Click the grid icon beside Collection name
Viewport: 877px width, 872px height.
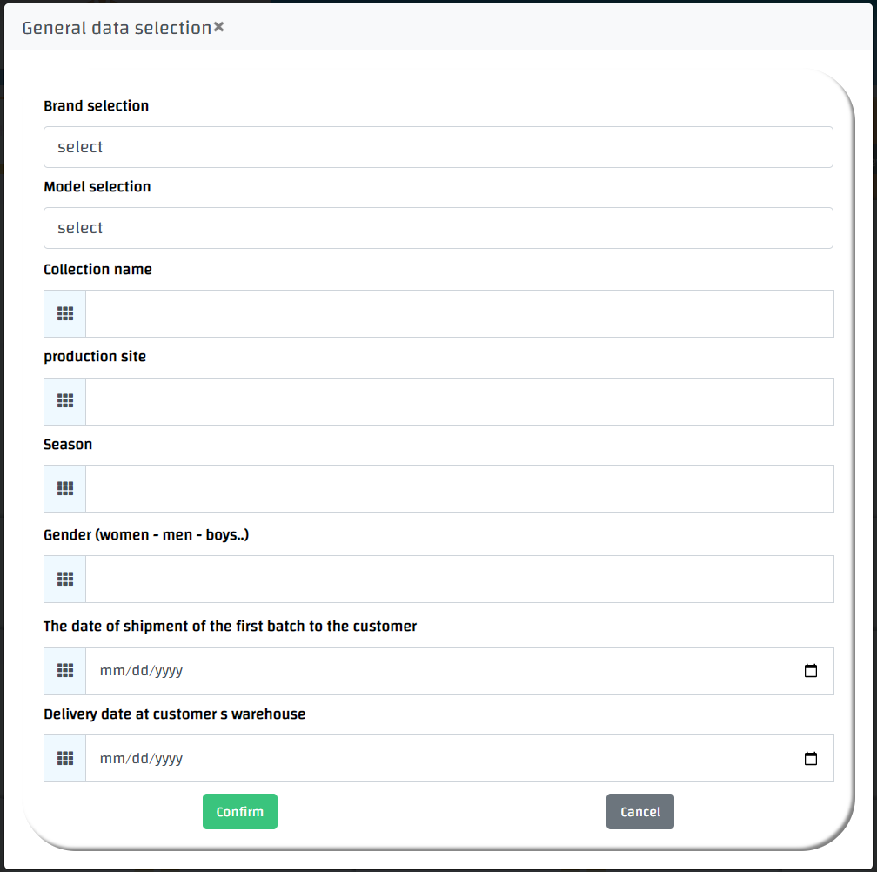65,313
